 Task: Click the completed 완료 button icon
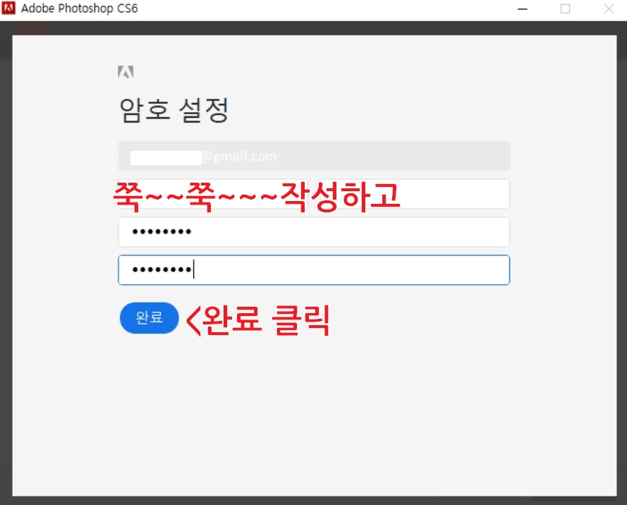(149, 318)
